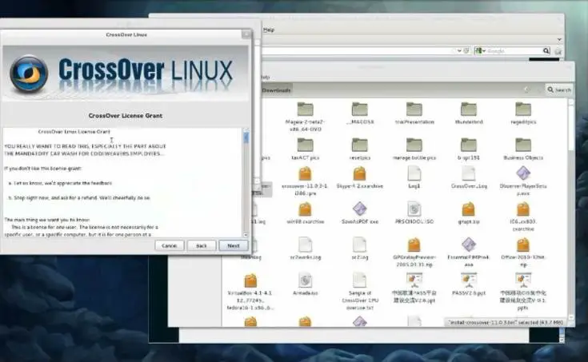Select the Sample of CrossOver CPU overuse.txt

point(360,292)
